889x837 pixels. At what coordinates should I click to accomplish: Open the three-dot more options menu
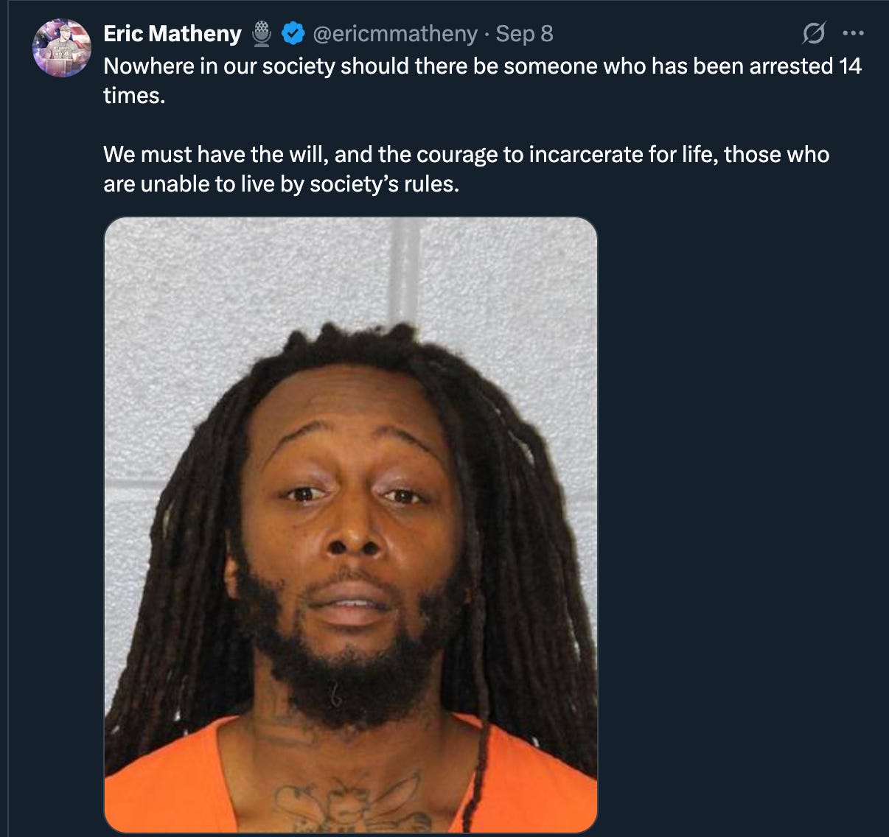pos(853,33)
